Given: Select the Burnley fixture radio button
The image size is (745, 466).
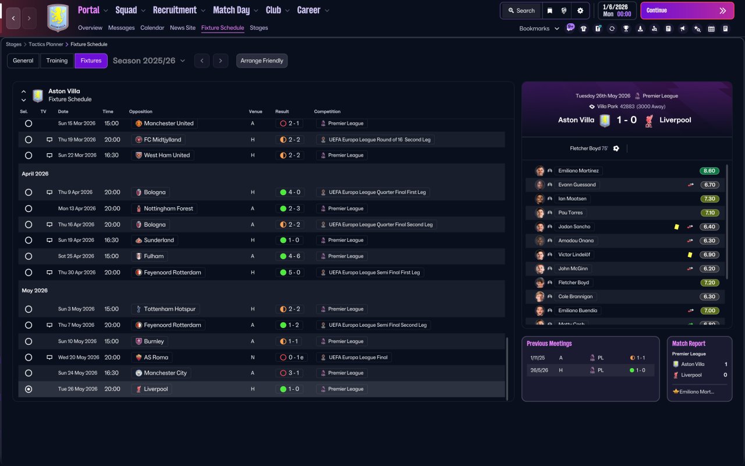Looking at the screenshot, I should (29, 341).
